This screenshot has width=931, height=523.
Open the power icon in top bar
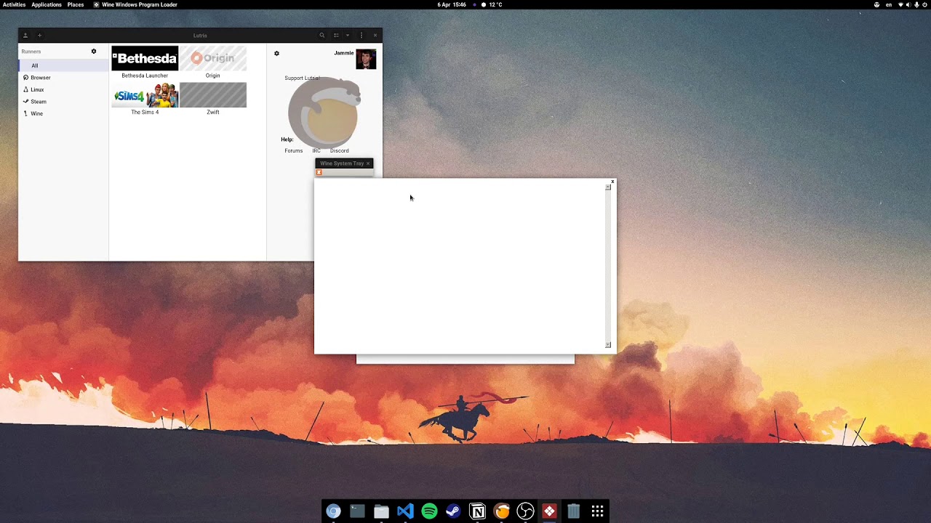(x=924, y=4)
